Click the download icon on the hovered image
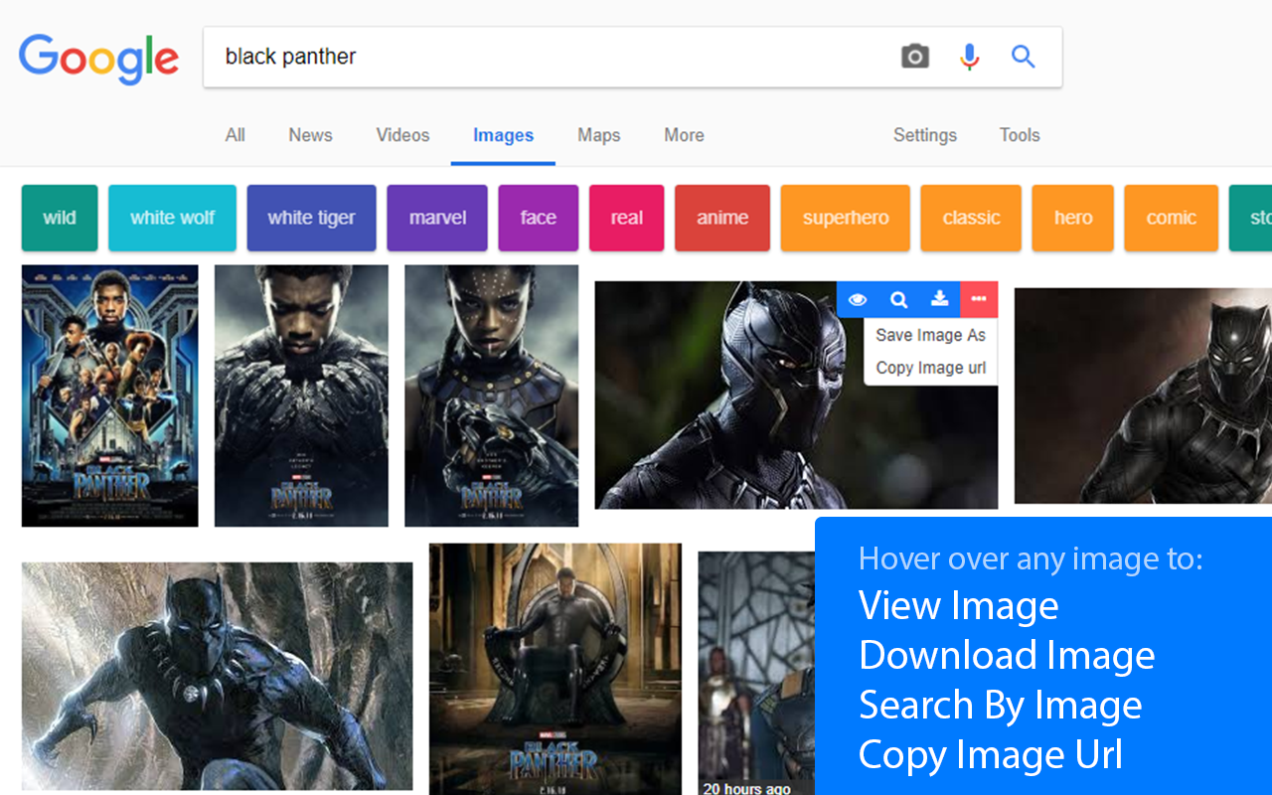The width and height of the screenshot is (1272, 795). (939, 299)
